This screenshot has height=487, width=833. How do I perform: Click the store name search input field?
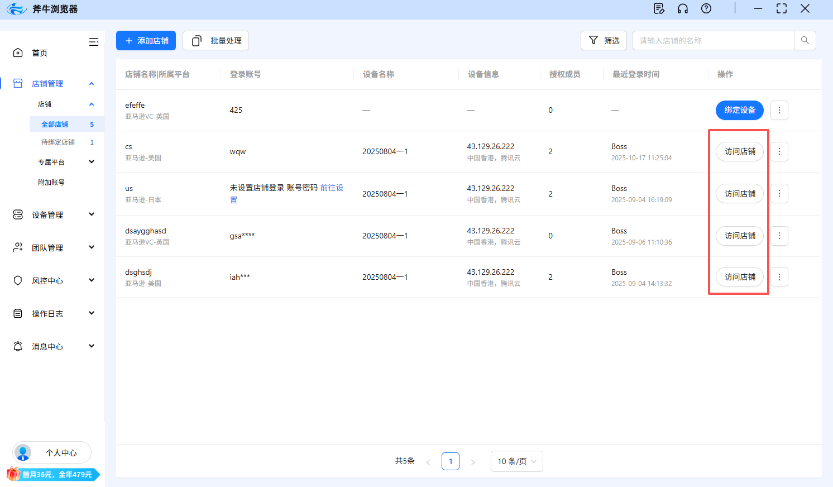(x=709, y=40)
